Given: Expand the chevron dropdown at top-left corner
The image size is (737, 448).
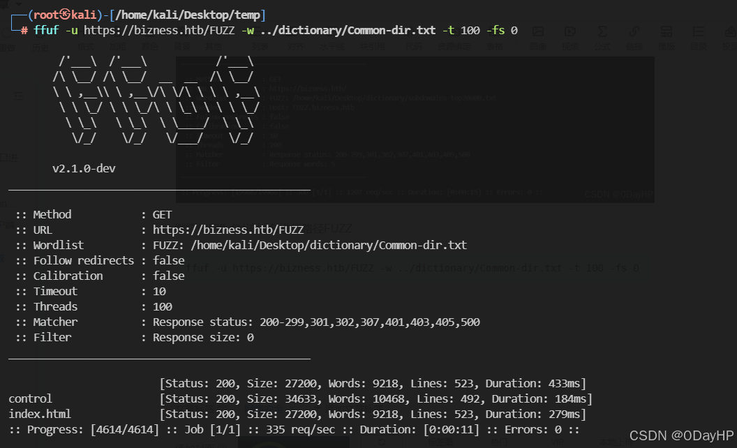Looking at the screenshot, I should pos(18,4).
